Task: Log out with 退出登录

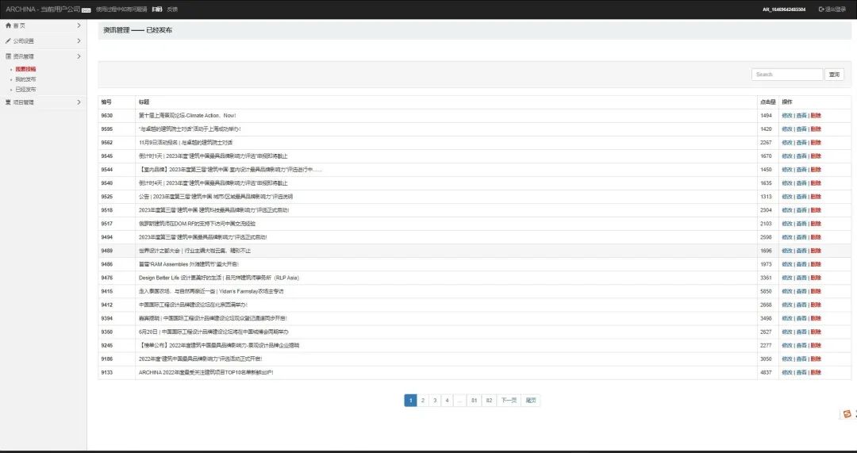Action: coord(832,10)
